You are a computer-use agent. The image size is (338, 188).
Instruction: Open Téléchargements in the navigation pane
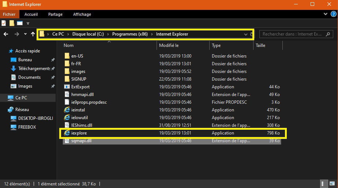coord(34,69)
